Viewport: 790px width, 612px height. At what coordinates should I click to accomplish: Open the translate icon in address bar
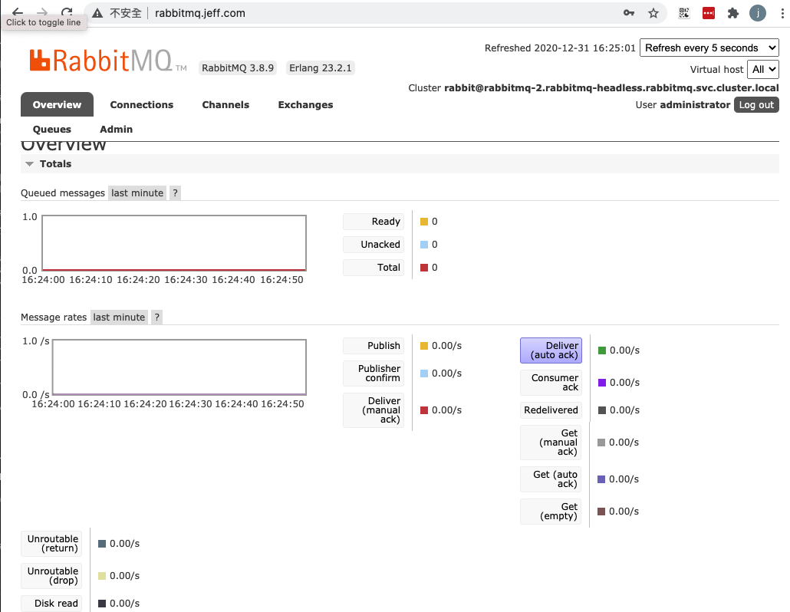click(683, 12)
